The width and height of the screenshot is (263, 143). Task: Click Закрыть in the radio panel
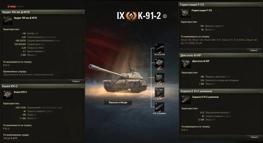pyautogui.click(x=253, y=50)
